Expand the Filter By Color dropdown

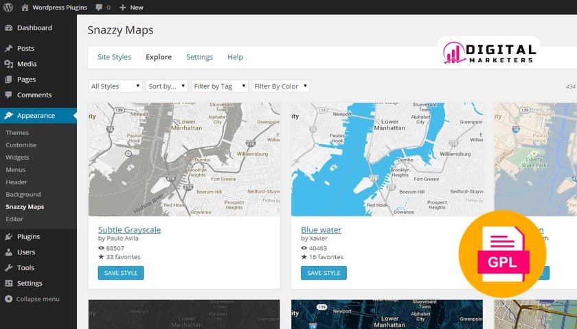tap(280, 86)
